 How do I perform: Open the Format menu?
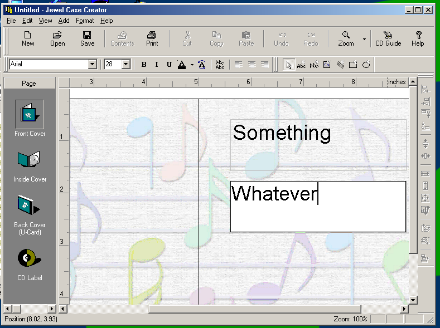85,21
